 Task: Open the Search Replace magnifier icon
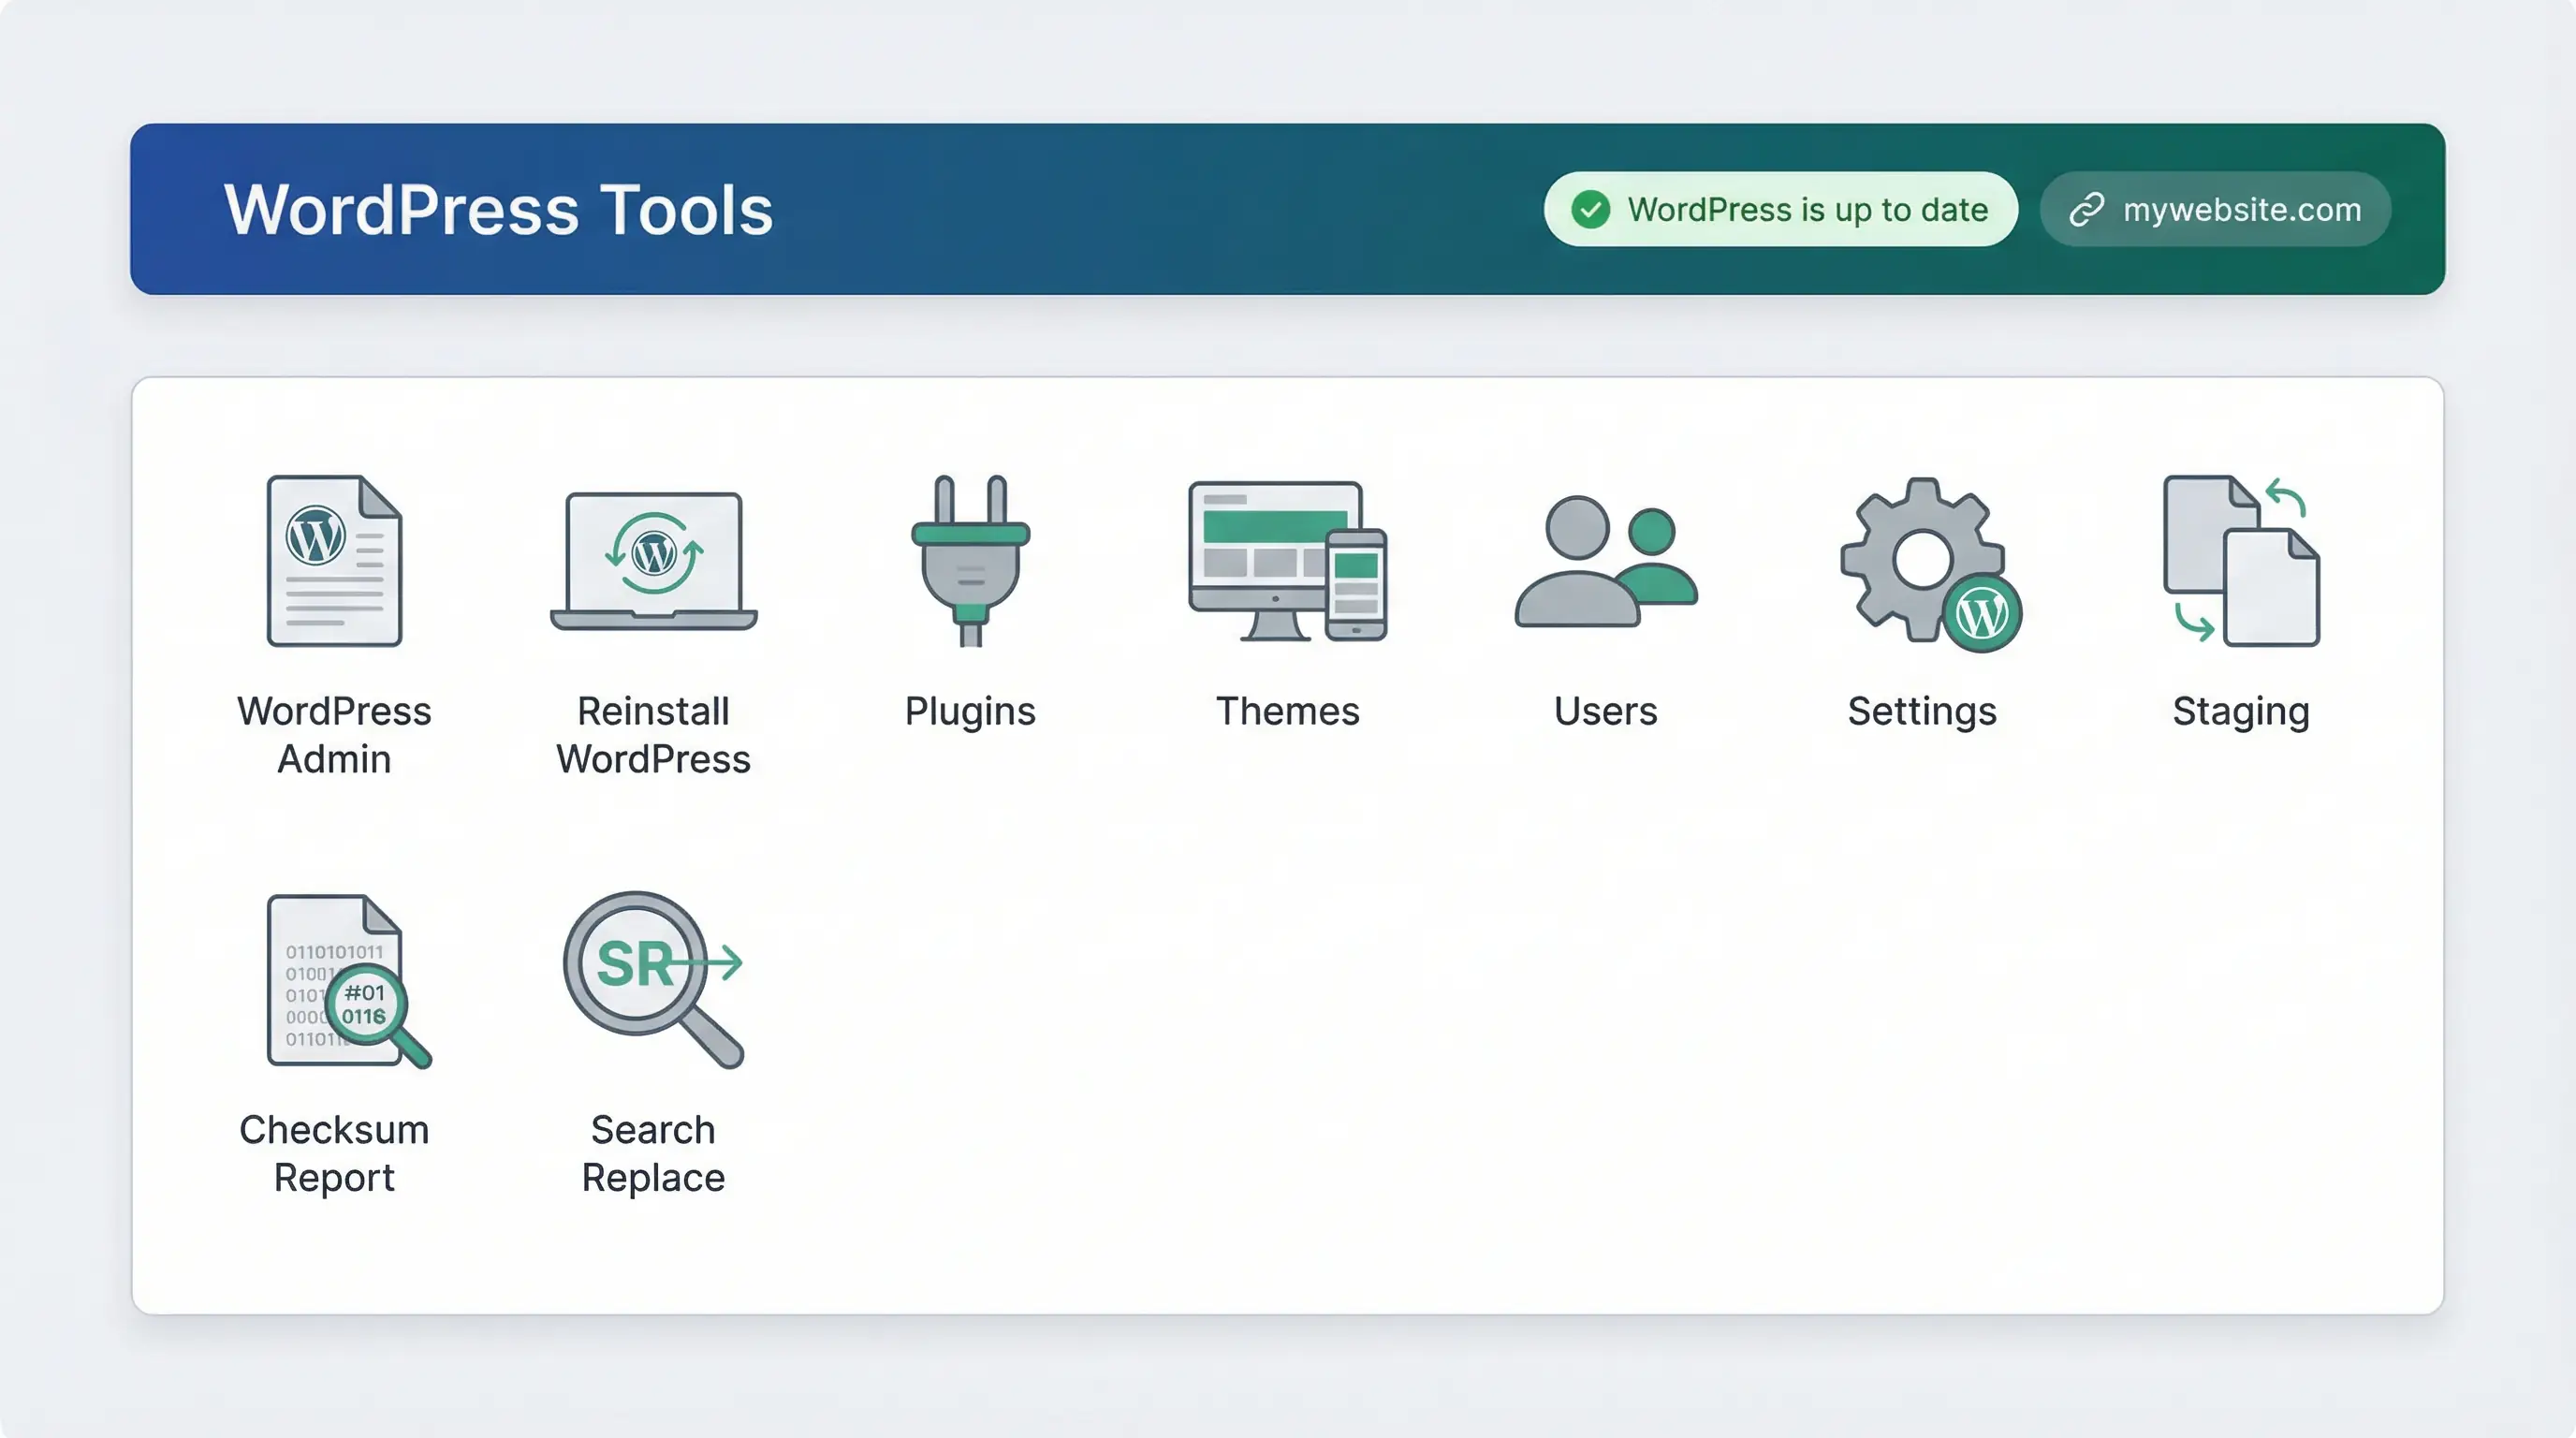pyautogui.click(x=653, y=980)
